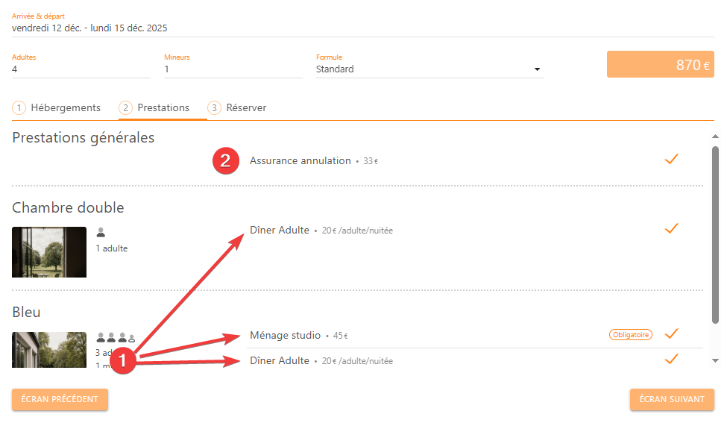Click the Écran précédent button
727x423 pixels.
tap(60, 399)
